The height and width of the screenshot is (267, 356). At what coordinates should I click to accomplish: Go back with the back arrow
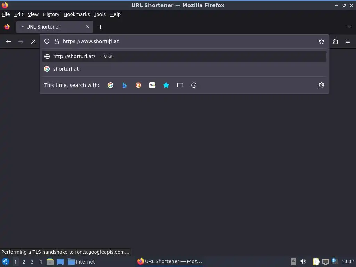pos(8,42)
